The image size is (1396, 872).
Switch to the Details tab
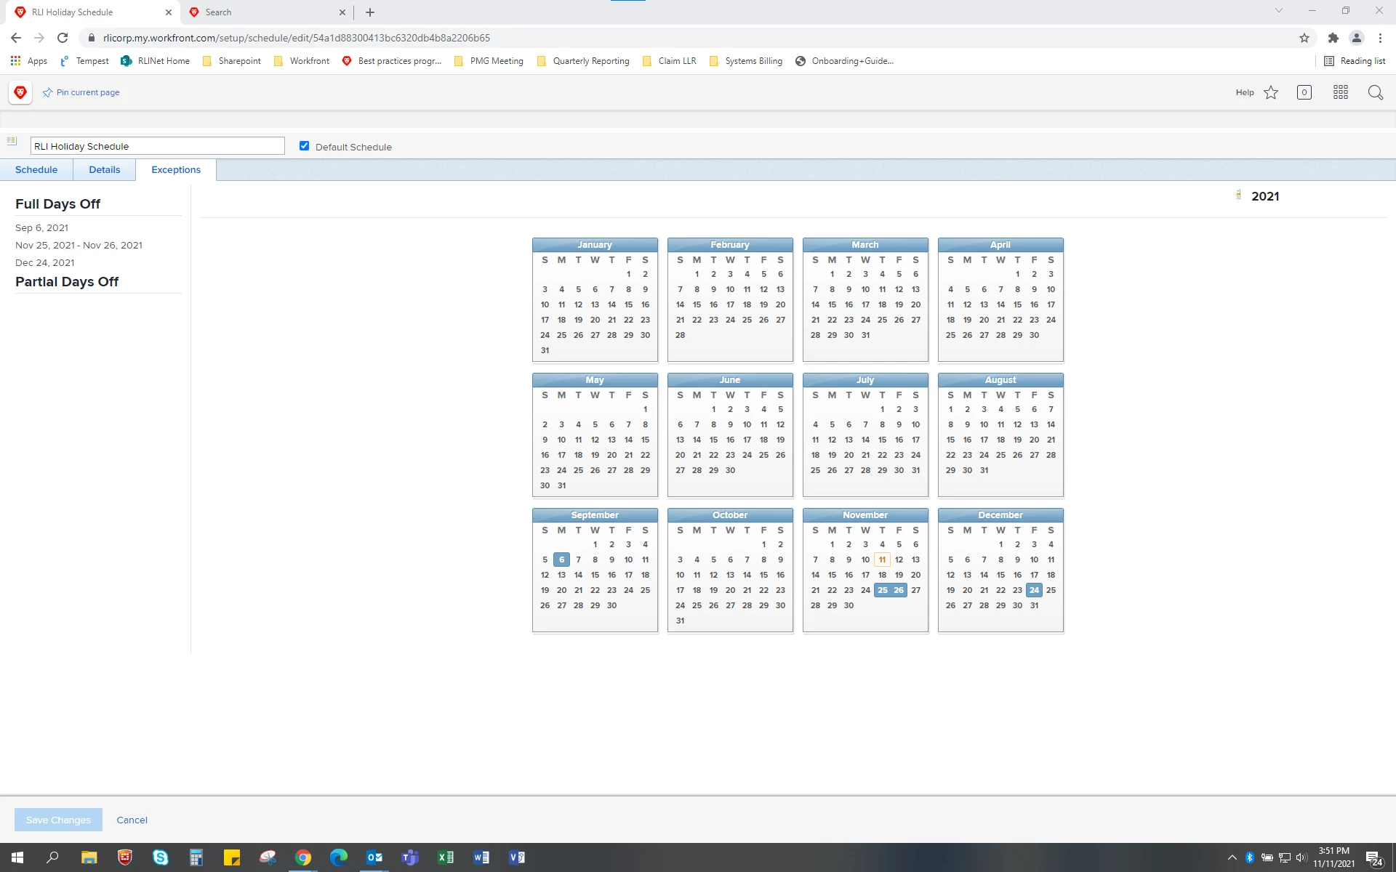[x=104, y=169]
